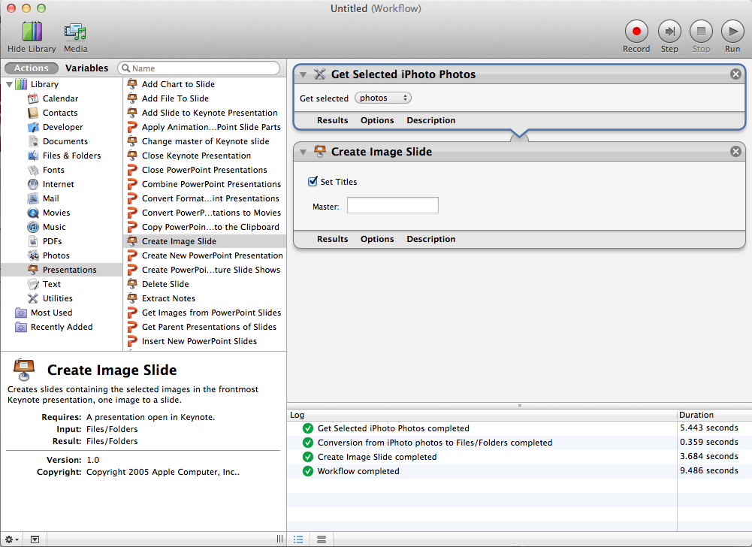Select the Music library category
Screen dimensions: 752x547
[x=54, y=227]
